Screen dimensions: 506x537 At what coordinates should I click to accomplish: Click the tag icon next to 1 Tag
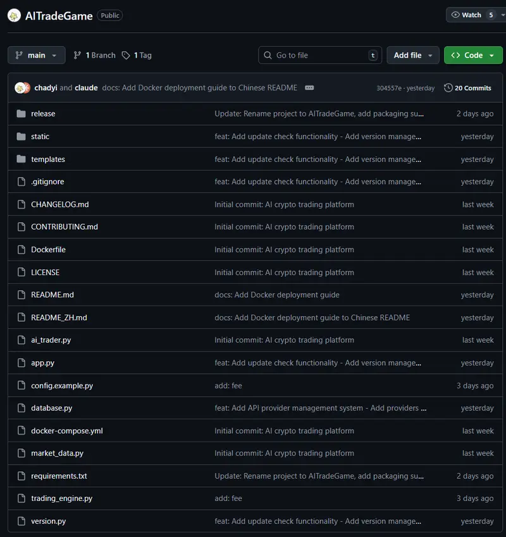126,56
